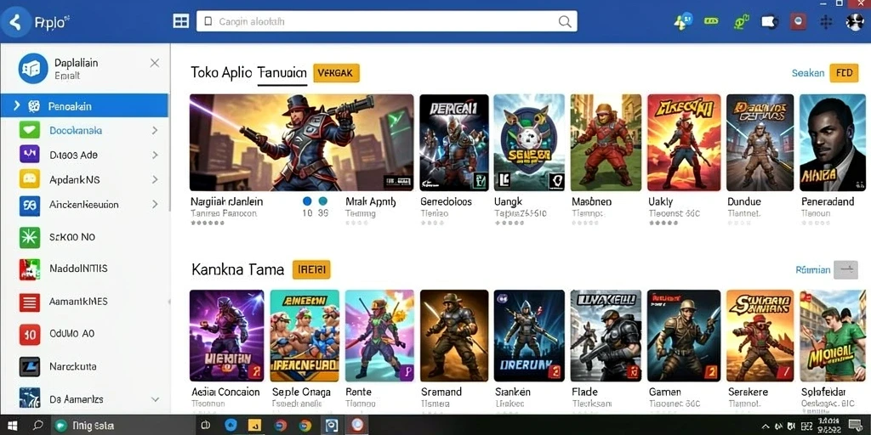Click the blue Anckenkeuion icon

point(30,206)
